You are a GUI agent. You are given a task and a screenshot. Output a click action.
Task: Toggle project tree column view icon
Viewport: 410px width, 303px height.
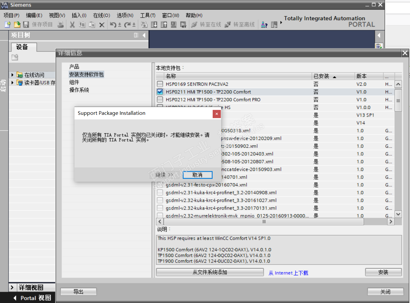pos(136,35)
